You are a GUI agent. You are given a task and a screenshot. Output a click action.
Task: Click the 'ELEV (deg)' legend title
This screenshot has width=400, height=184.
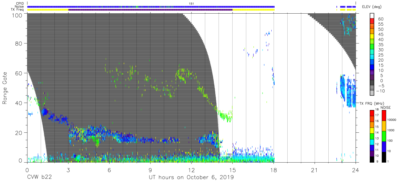[372, 6]
